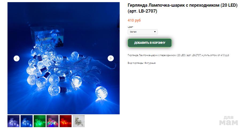Click the ДОБАВИТЬ В КОРЗИНУ button
Viewport: 242px width, 129px height.
point(150,43)
